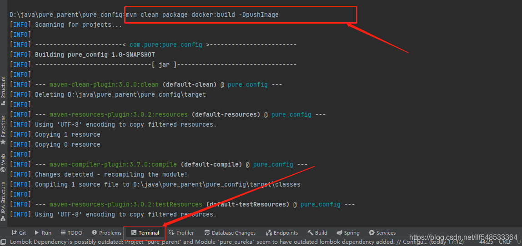Click the 'Deleting D:\java\pure_parent\pure_config\target' line

(108, 94)
